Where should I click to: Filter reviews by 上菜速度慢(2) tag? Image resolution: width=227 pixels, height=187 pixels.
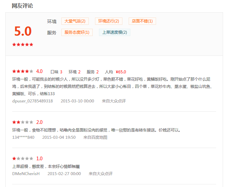click(x=114, y=32)
